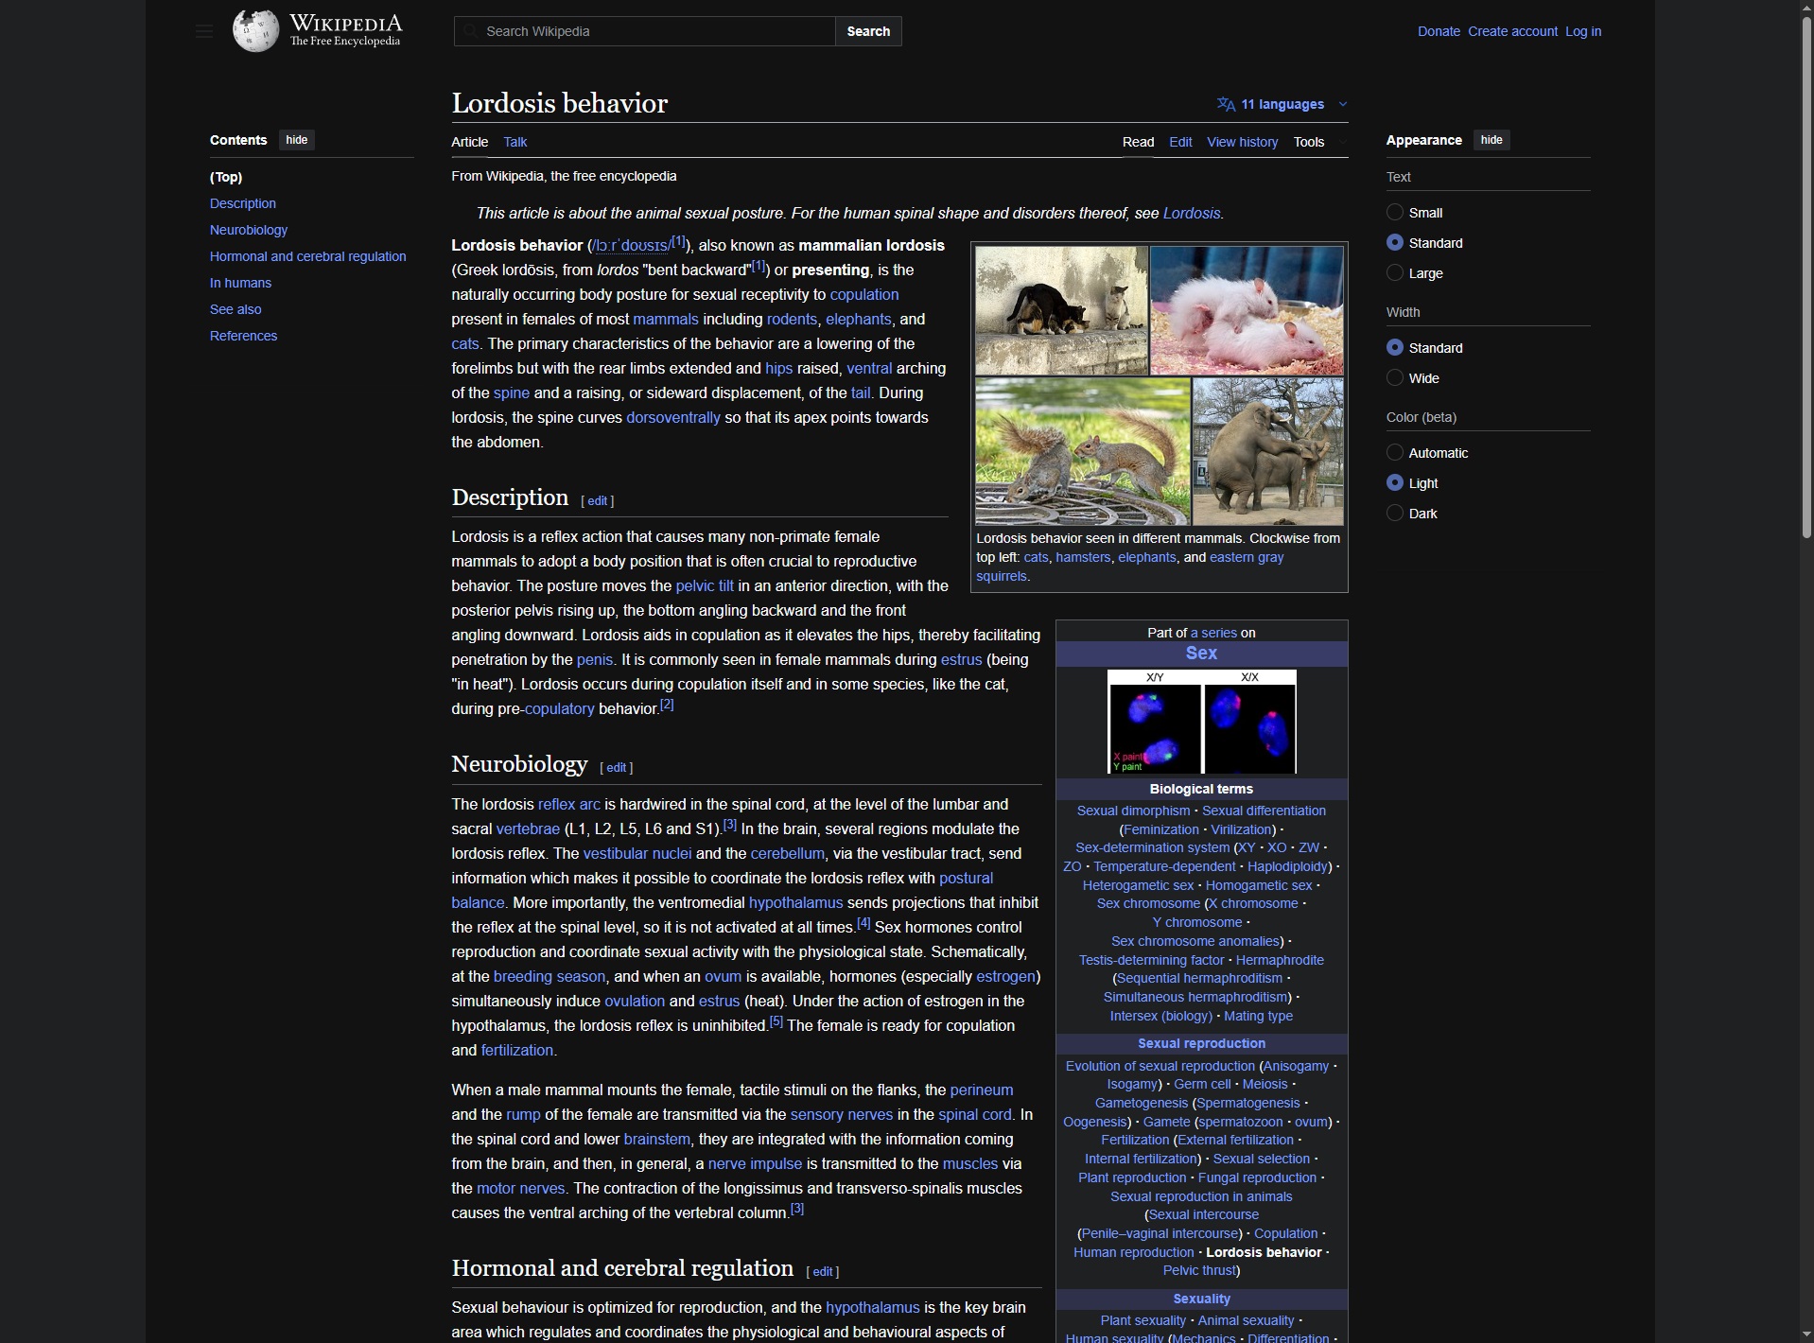Select Standard width option
1814x1343 pixels.
point(1394,347)
